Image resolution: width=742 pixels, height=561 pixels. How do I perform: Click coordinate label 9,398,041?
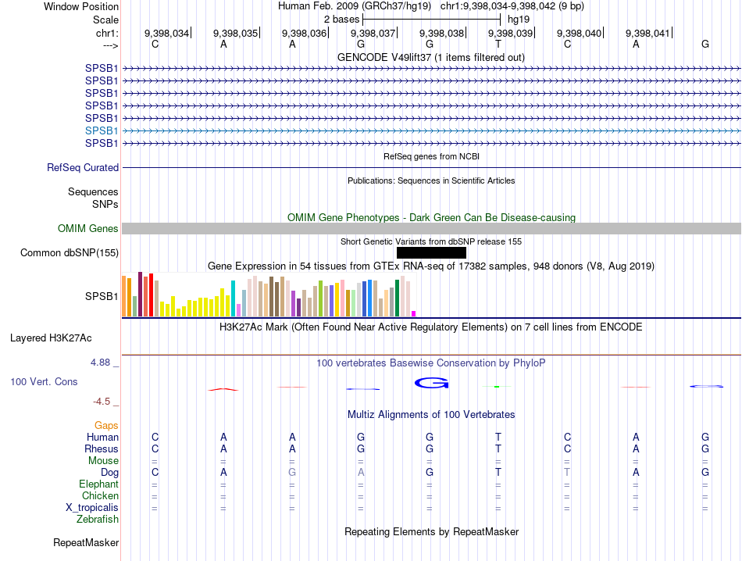[x=647, y=33]
